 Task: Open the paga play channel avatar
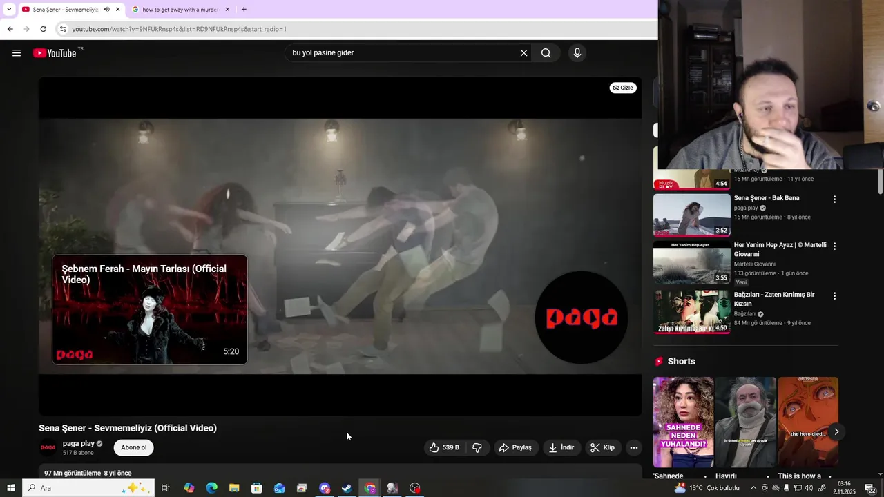pyautogui.click(x=48, y=448)
